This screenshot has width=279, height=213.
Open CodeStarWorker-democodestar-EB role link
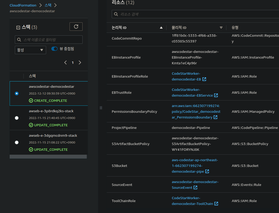[186, 76]
